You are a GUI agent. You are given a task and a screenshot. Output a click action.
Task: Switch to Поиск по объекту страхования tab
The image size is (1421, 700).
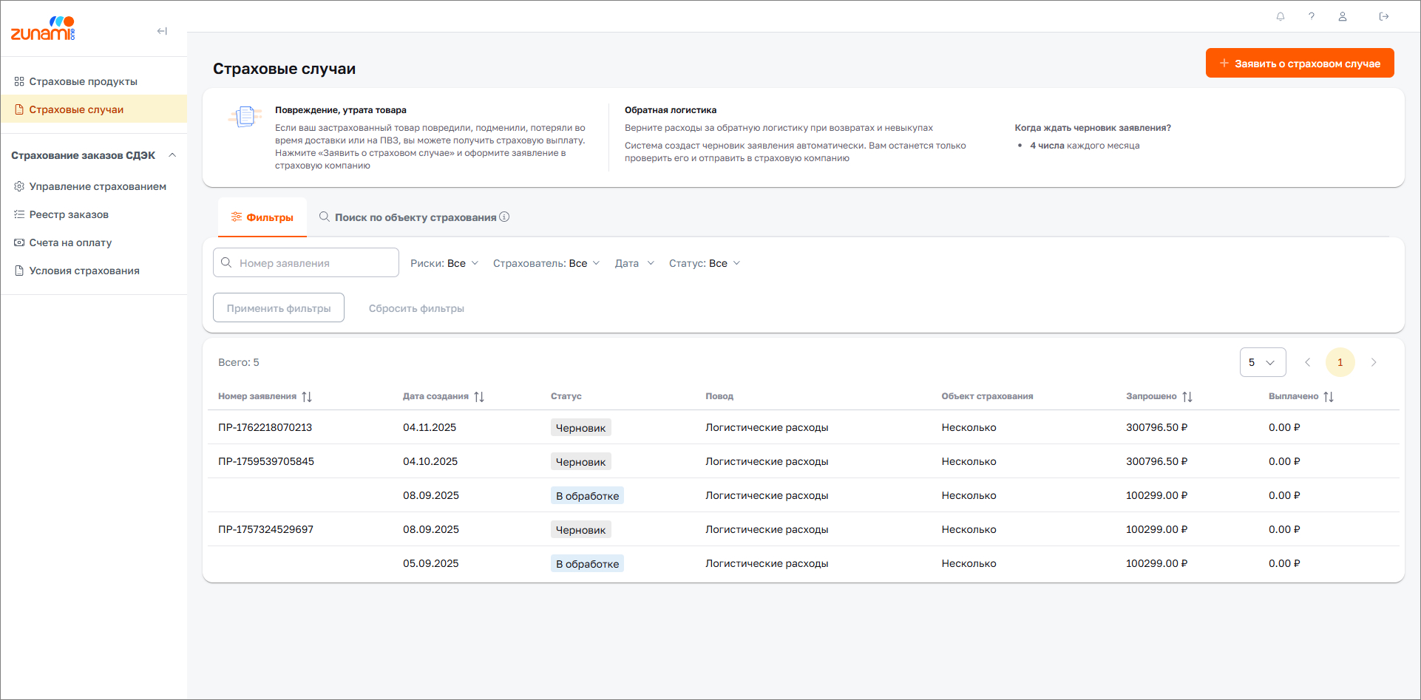tap(414, 217)
